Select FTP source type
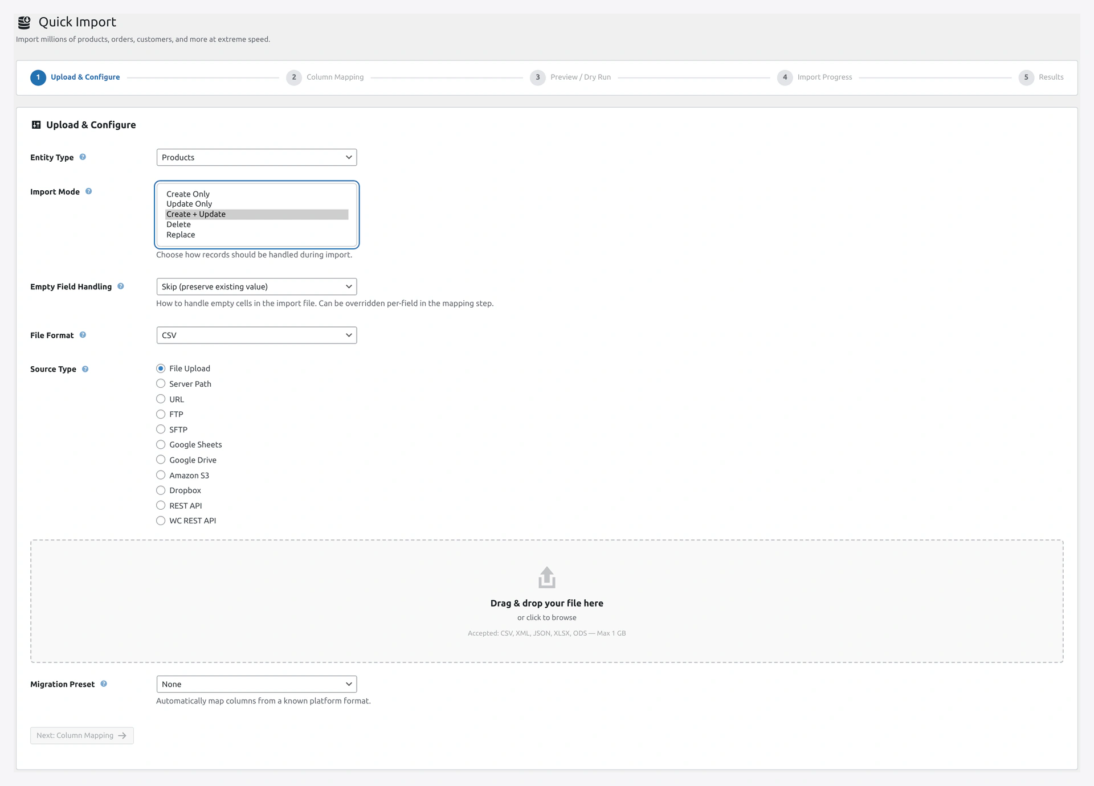The image size is (1094, 786). tap(161, 414)
